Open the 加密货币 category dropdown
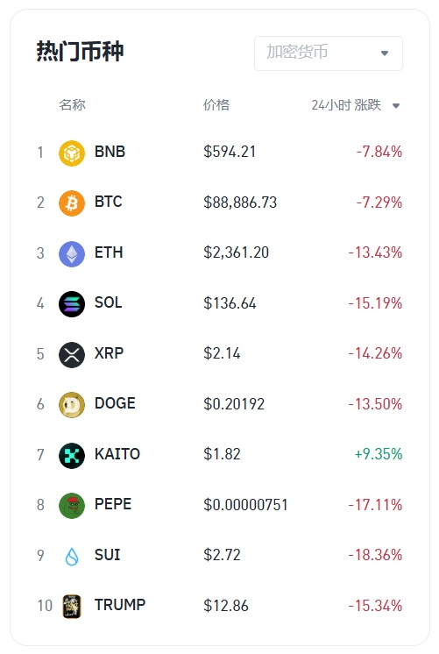Viewport: 439px width, 654px height. point(329,53)
